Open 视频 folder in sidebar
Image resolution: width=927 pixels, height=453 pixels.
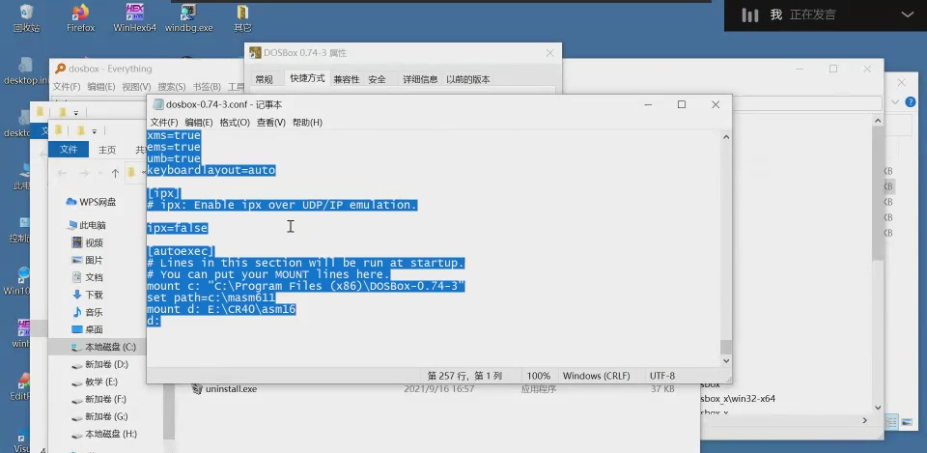[x=87, y=242]
